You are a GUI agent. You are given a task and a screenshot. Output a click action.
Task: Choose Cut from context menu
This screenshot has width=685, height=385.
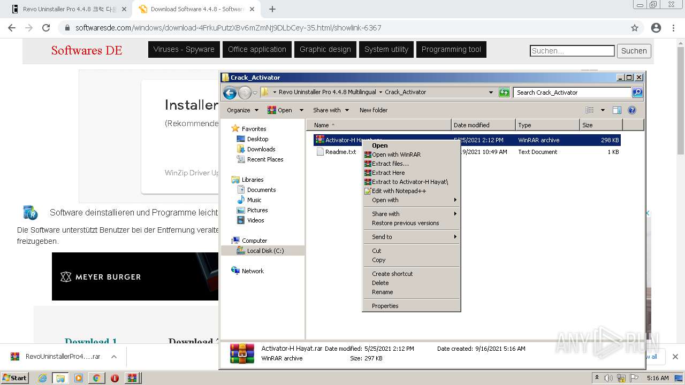point(411,251)
